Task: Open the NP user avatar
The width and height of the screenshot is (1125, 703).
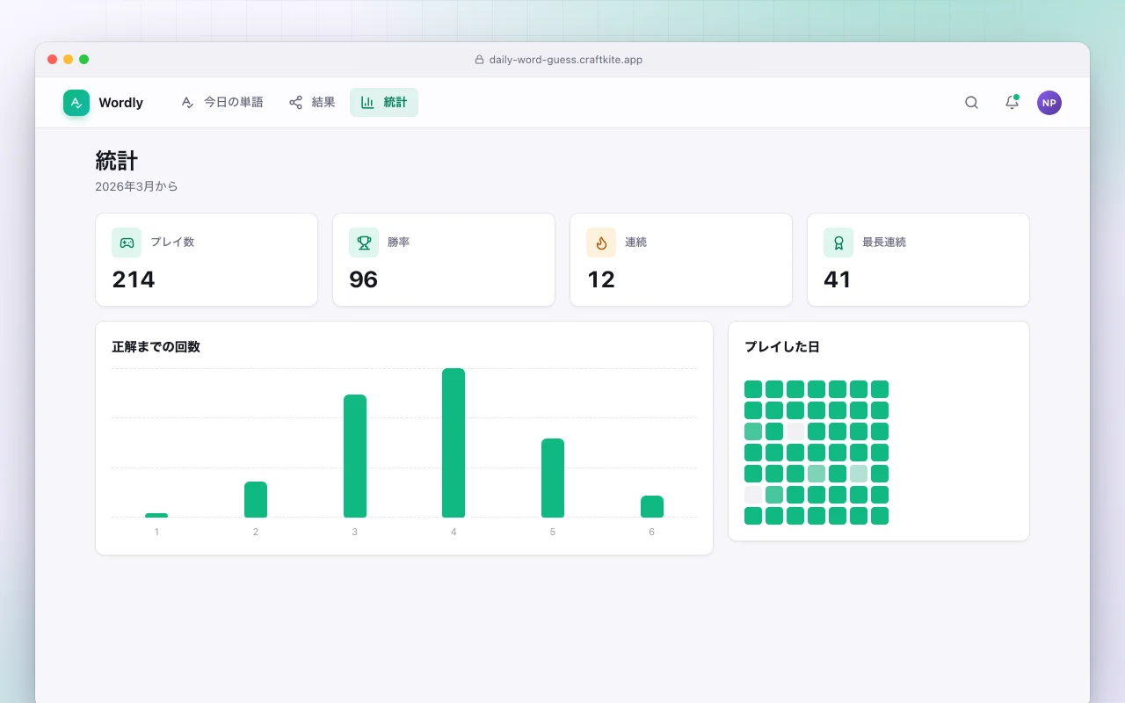Action: 1049,103
